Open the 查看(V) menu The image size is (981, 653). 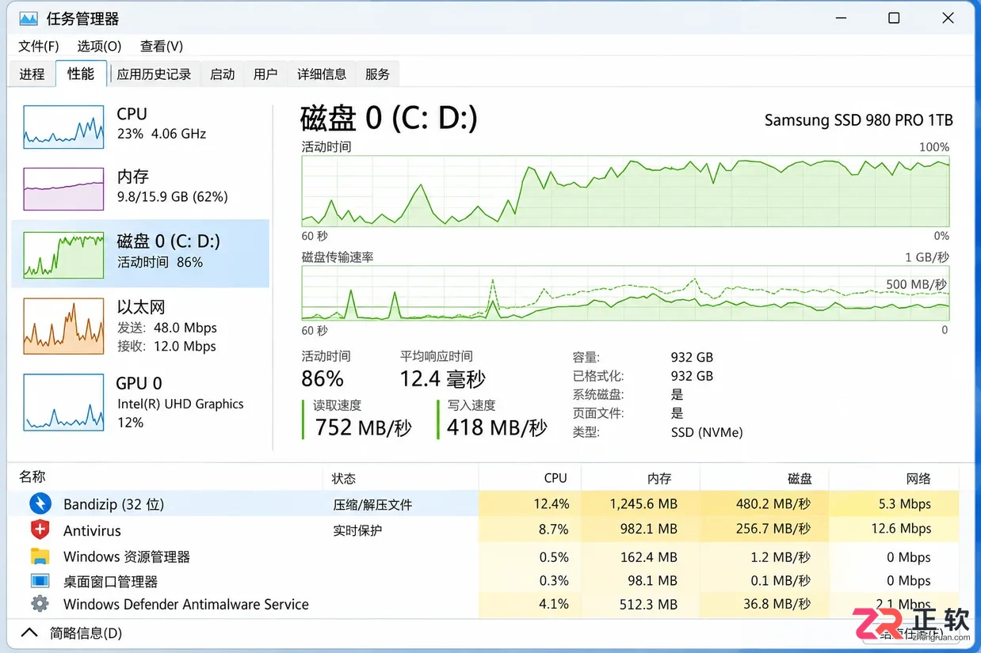coord(162,46)
